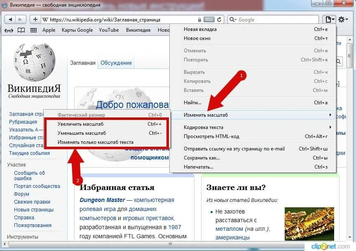Choose Отправить ссылку на эту страницу по e-mail

click(x=253, y=149)
